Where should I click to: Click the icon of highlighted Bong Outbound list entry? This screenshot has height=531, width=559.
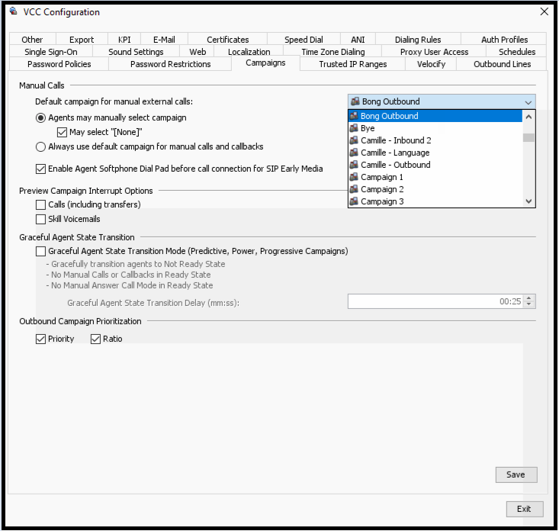354,116
